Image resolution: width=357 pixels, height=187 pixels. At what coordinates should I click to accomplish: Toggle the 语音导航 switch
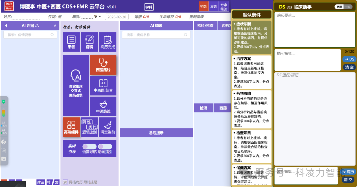89,146
